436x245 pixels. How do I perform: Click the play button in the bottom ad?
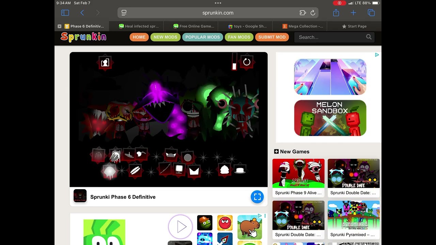(181, 226)
